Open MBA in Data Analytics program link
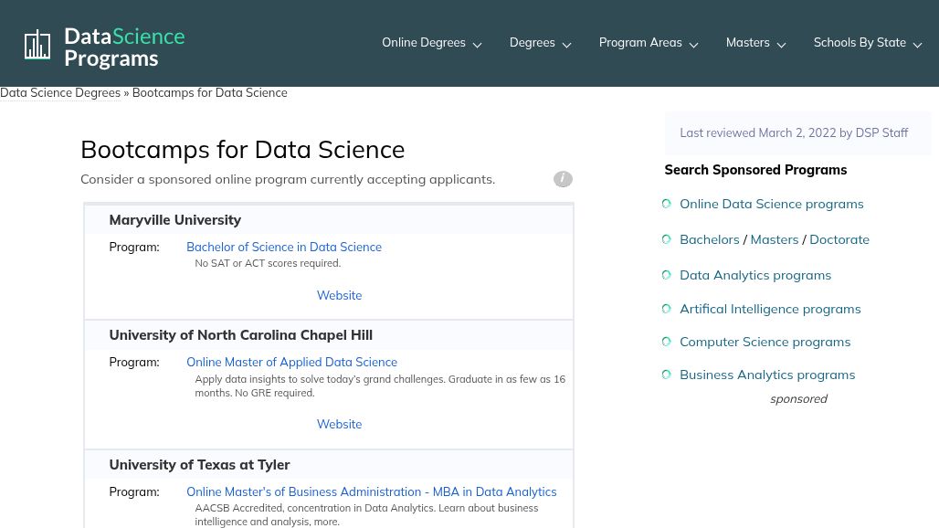This screenshot has height=528, width=939. (x=371, y=491)
